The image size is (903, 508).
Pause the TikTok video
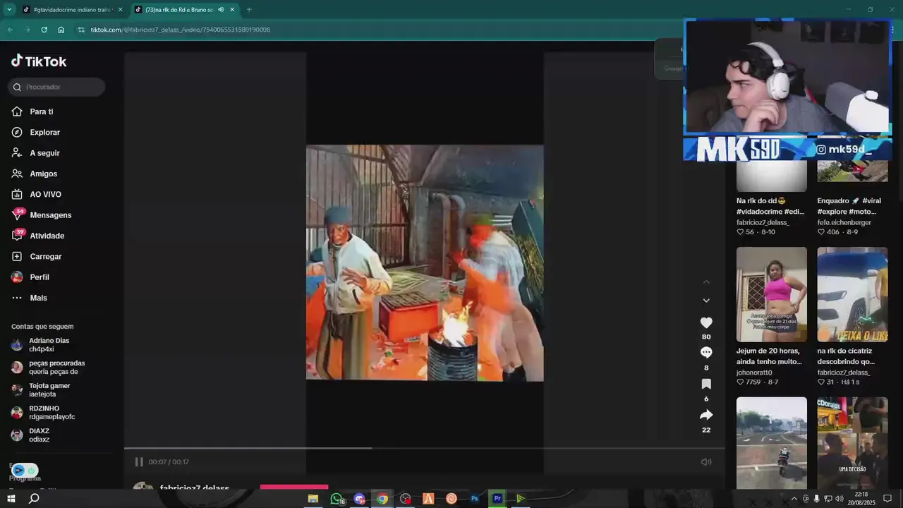(139, 461)
